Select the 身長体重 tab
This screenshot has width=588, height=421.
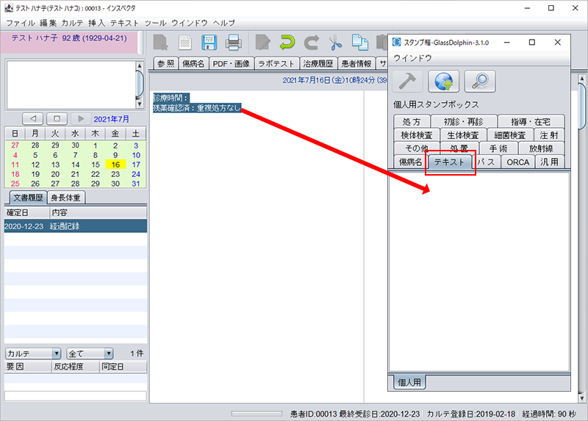(x=66, y=197)
